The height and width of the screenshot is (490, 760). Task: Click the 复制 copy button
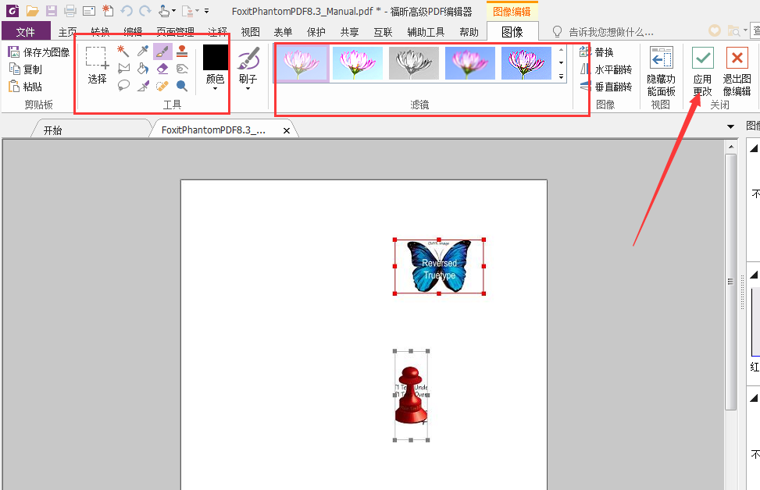[27, 69]
